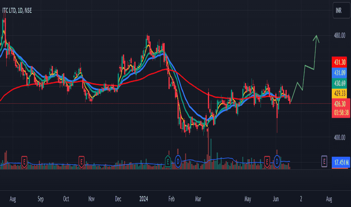Select the yellow 429.33 moving average price label
Viewport: 351px width, 207px height.
click(339, 93)
